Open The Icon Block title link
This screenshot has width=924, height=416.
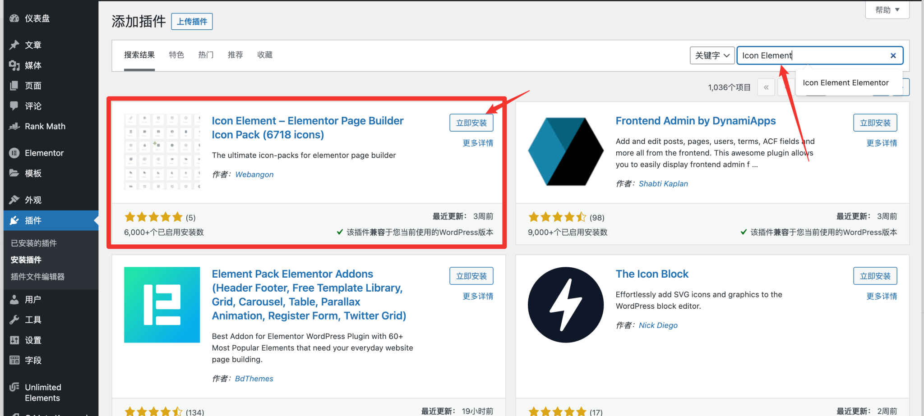(x=652, y=274)
